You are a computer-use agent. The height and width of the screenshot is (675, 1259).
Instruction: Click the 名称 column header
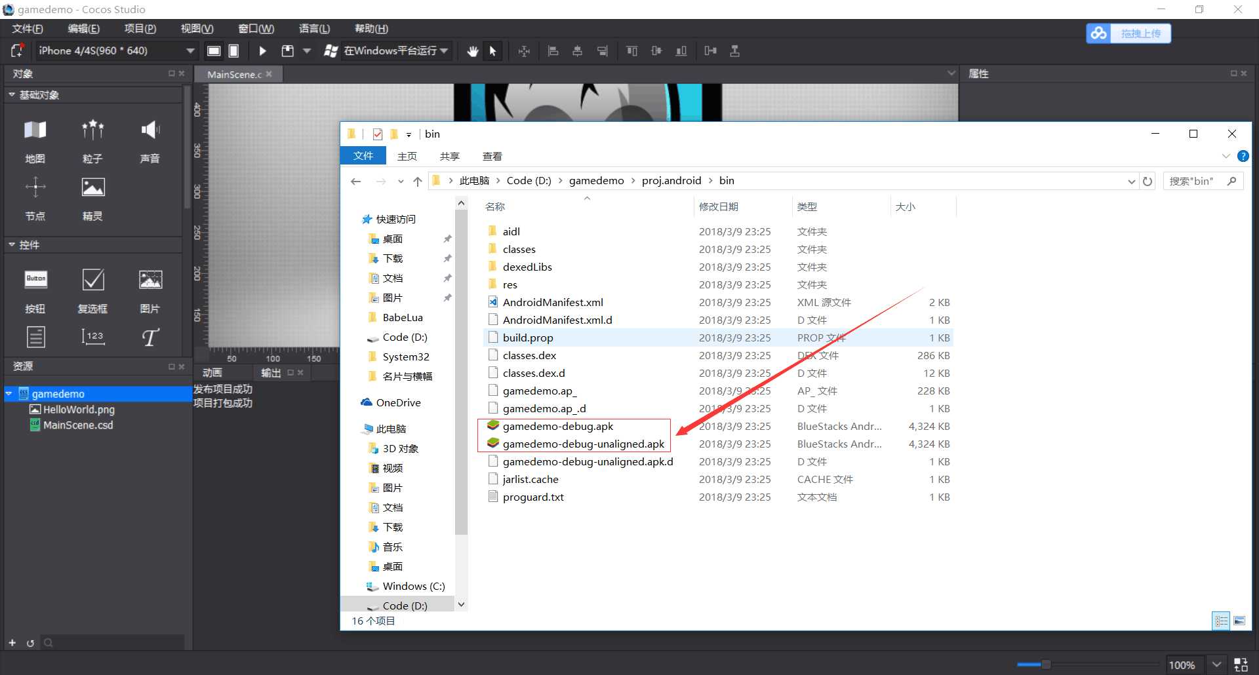pos(495,206)
